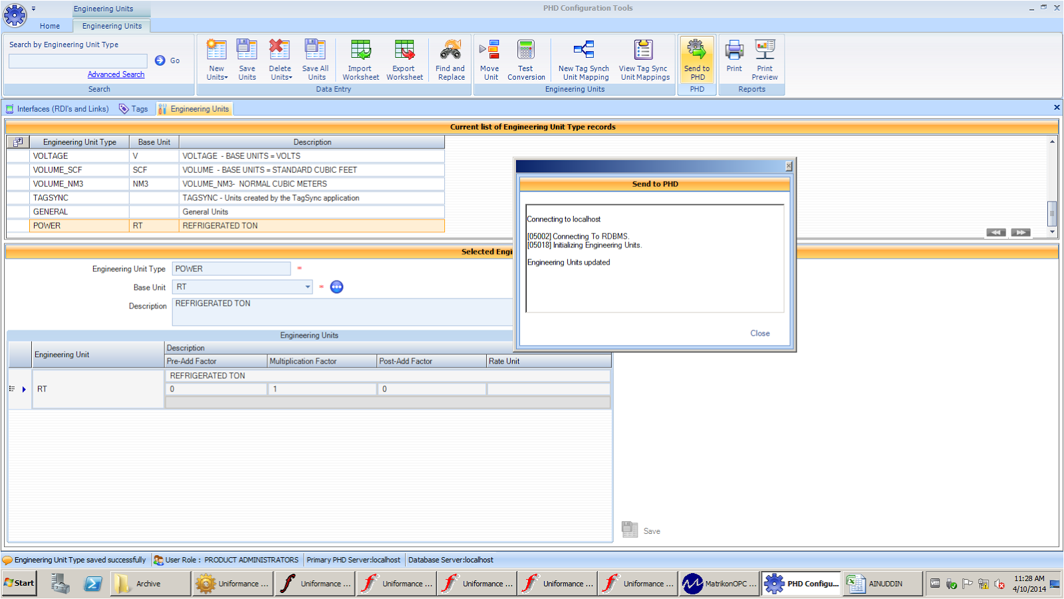
Task: Open Print Preview
Action: click(764, 59)
